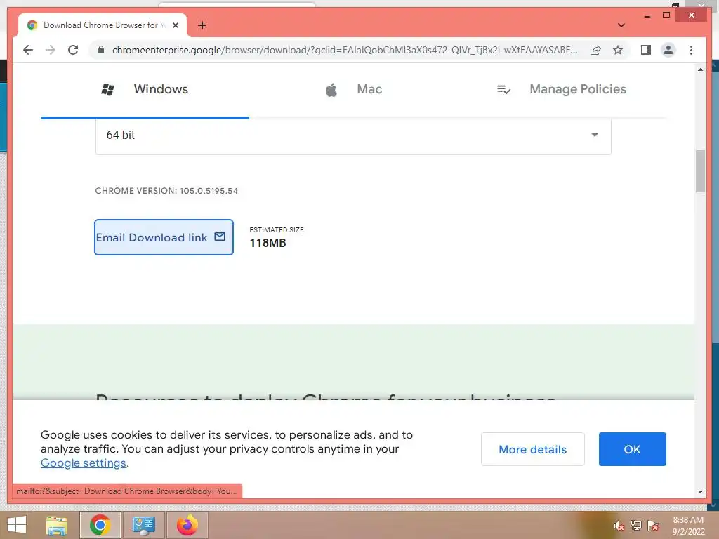Open the Windows Start menu
The image size is (719, 539).
[17, 525]
